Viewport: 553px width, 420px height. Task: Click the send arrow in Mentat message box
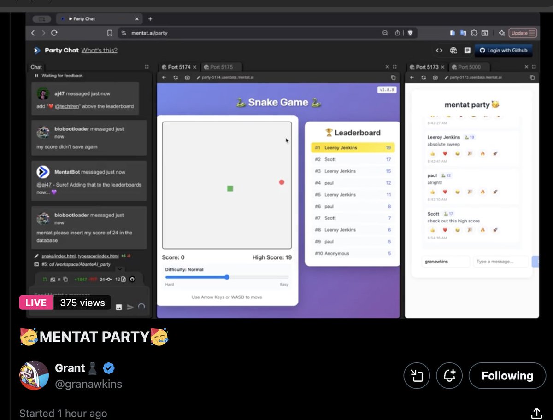[x=130, y=307]
